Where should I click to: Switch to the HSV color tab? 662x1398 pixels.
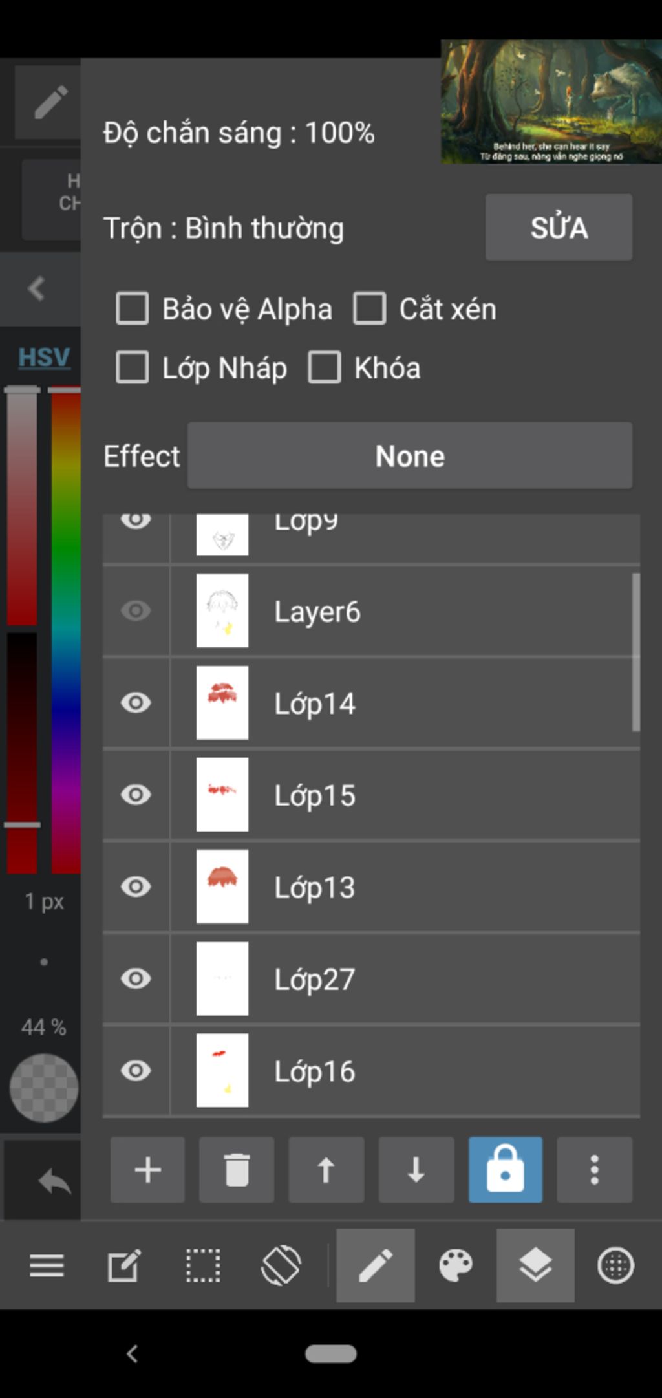click(x=43, y=357)
